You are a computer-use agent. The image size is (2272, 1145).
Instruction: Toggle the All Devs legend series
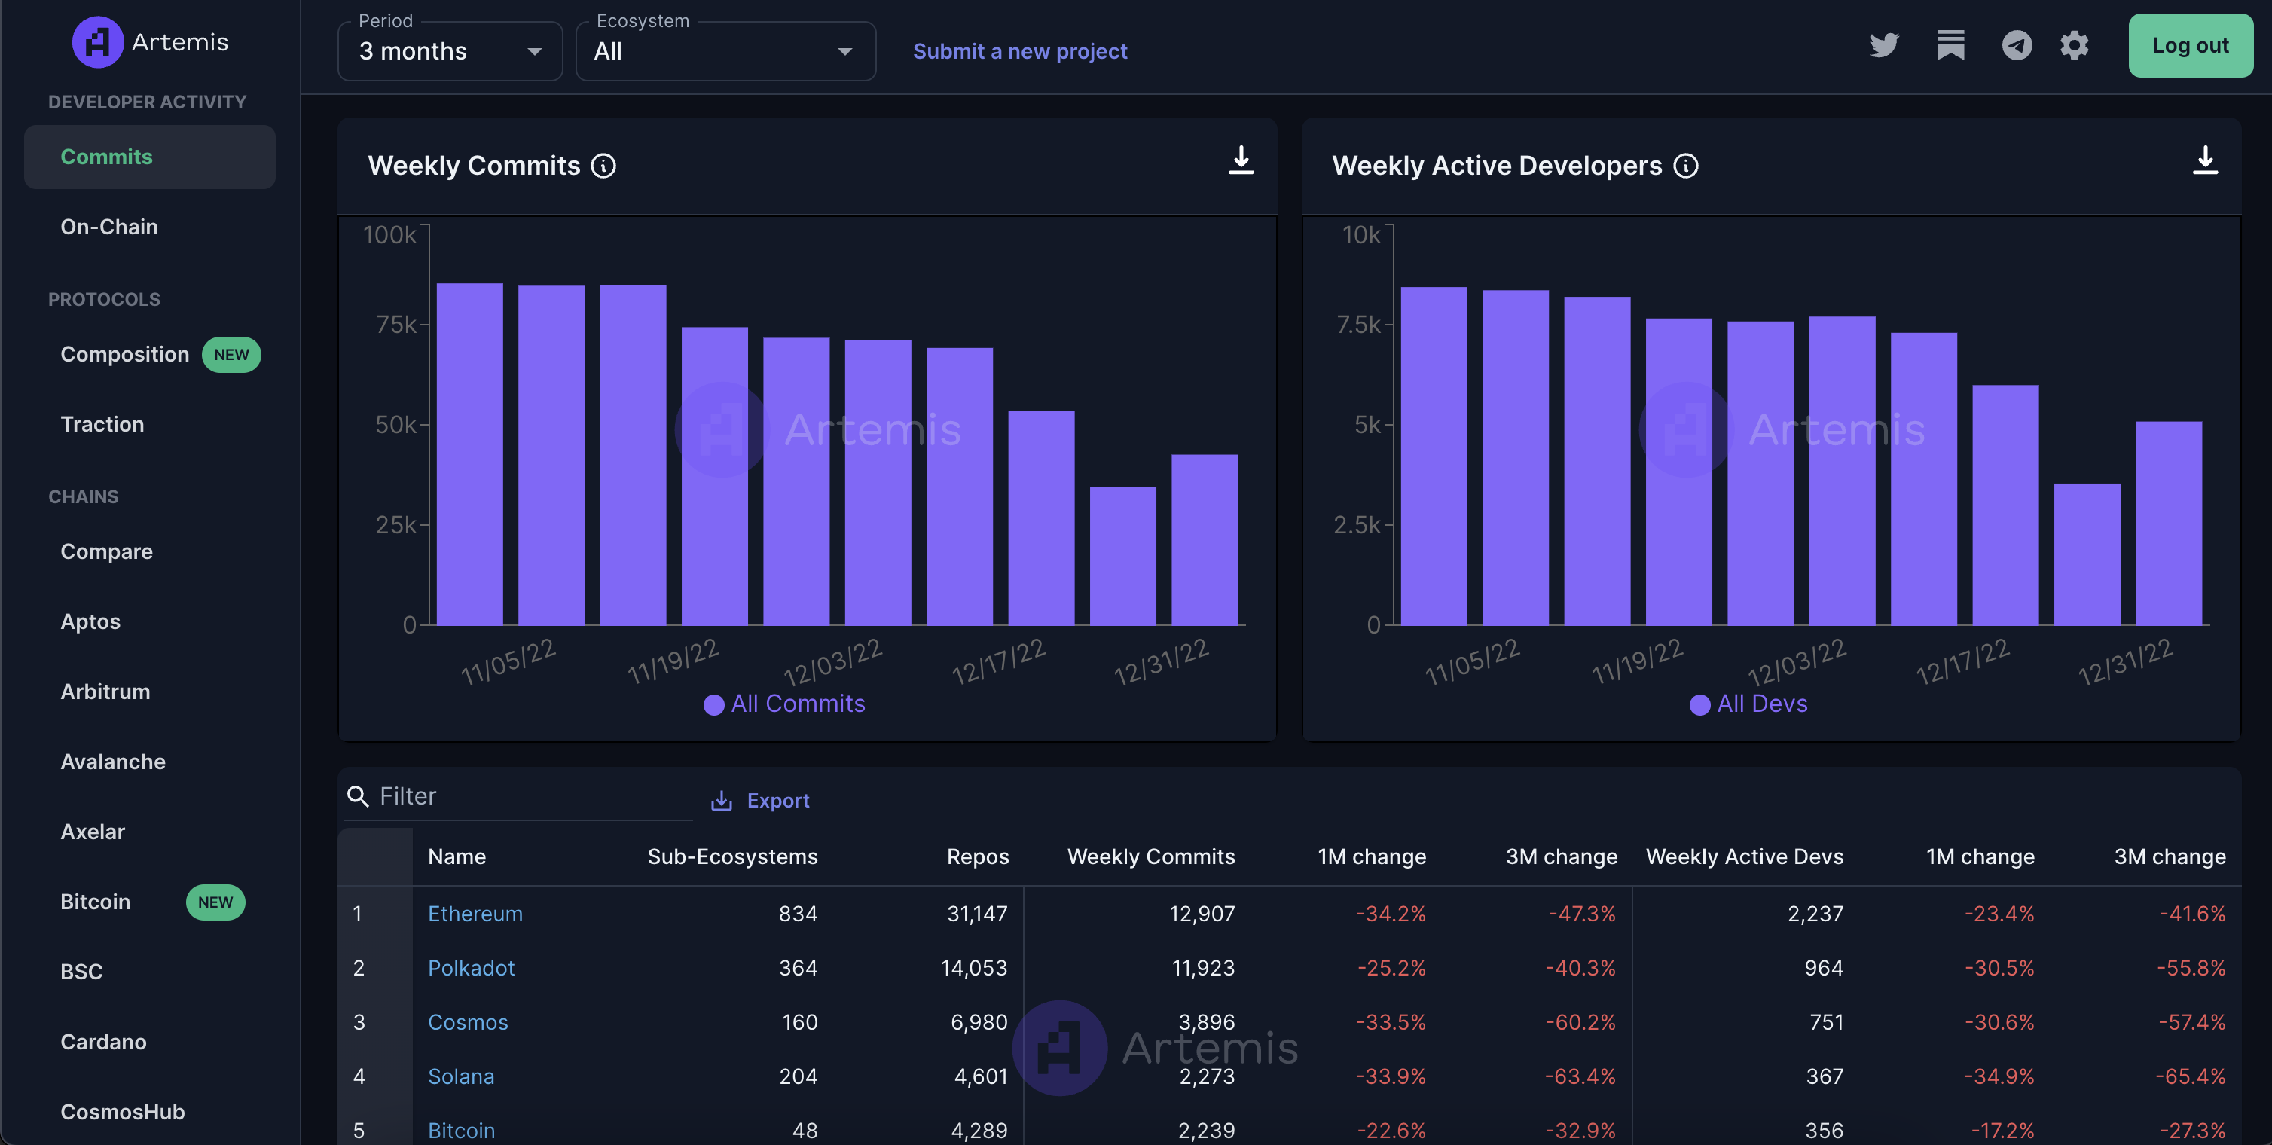click(1748, 704)
